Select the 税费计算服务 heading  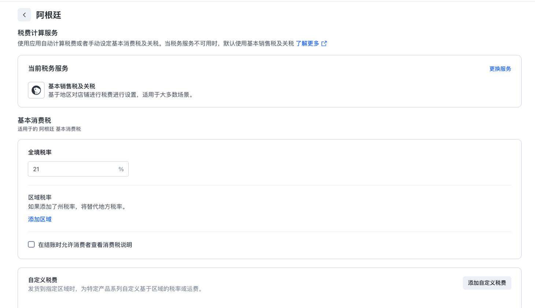pos(38,33)
